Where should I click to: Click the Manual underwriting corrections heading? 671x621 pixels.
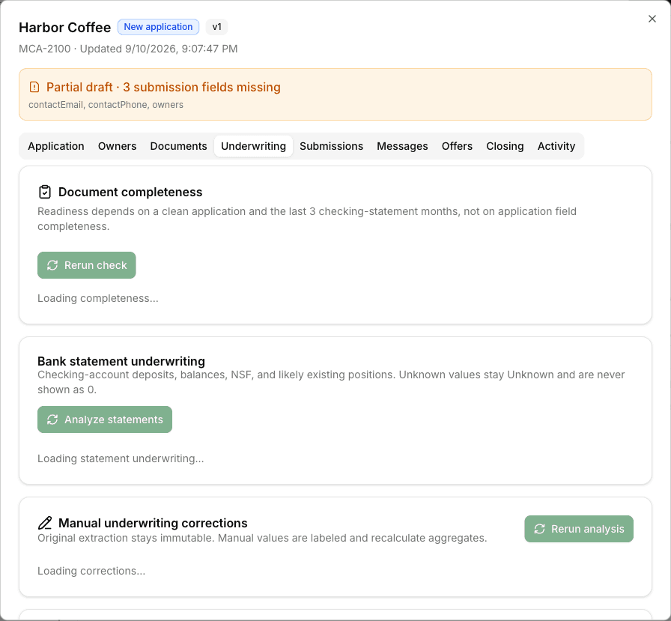point(153,523)
